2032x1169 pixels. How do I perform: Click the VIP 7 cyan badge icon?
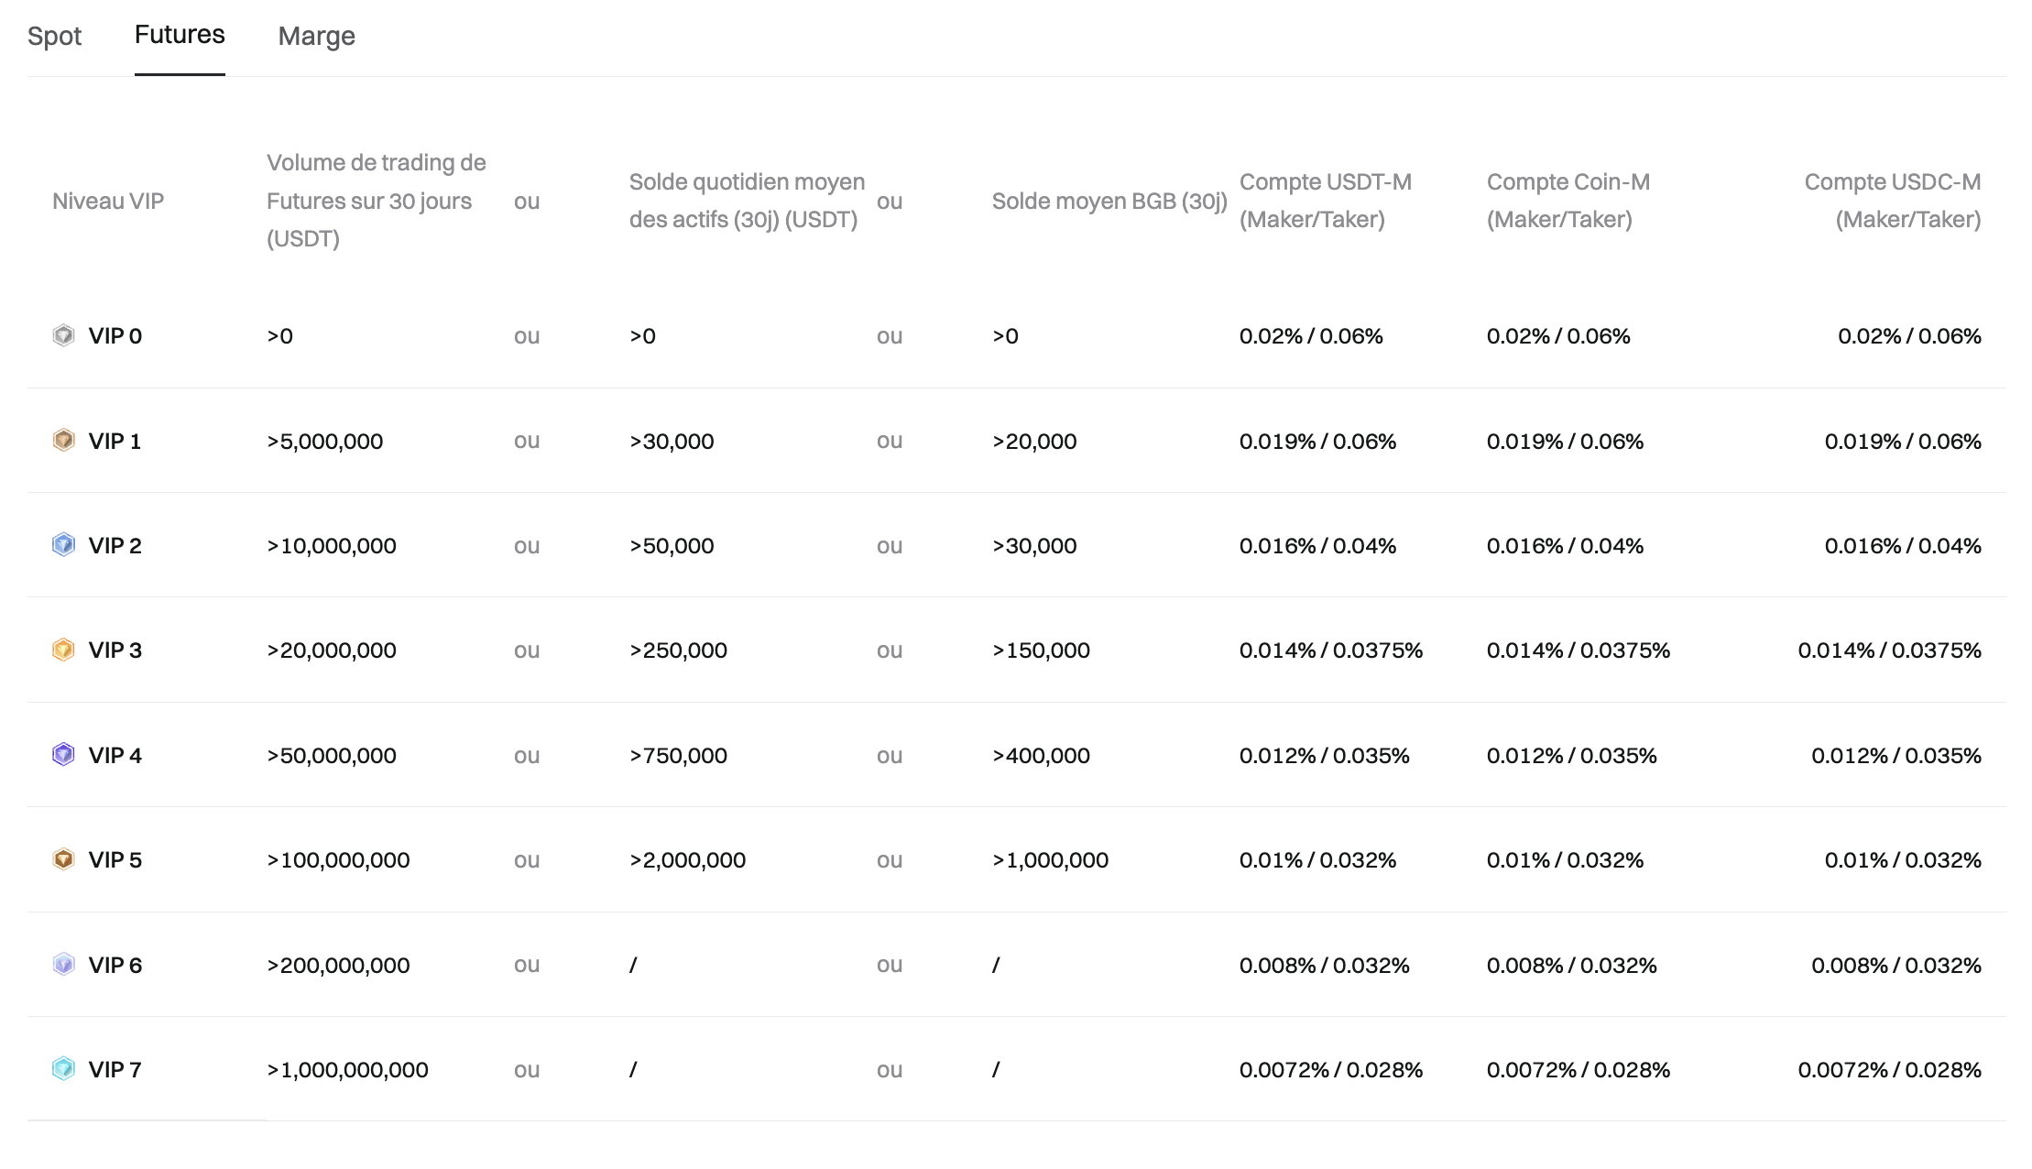coord(63,1069)
